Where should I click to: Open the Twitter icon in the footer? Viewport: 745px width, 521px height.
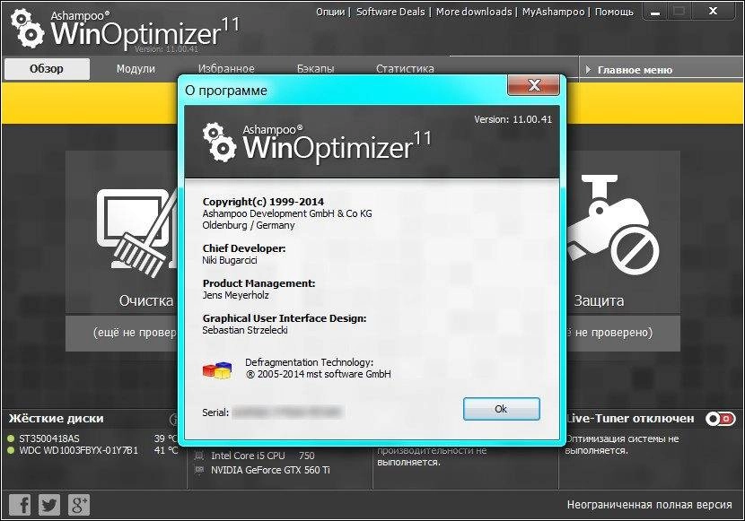pos(49,504)
